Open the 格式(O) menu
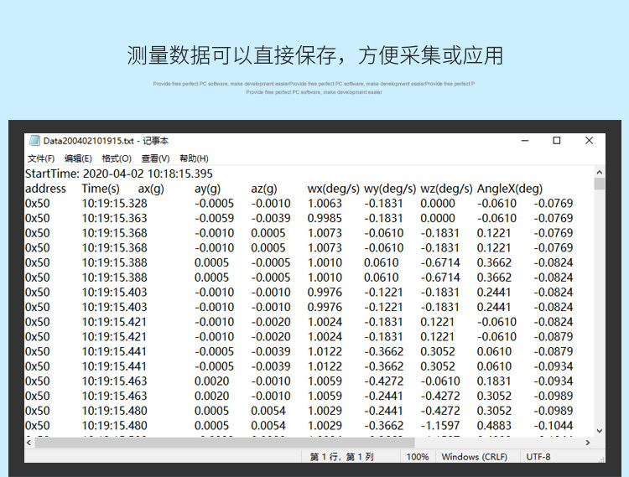This screenshot has height=477, width=629. point(117,158)
